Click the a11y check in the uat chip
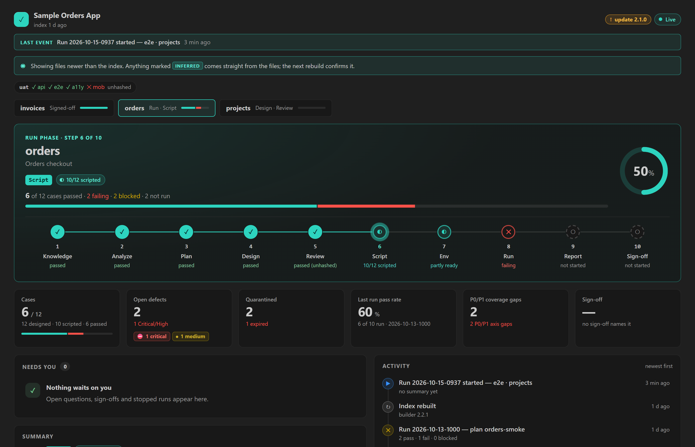The height and width of the screenshot is (447, 695). tap(75, 87)
